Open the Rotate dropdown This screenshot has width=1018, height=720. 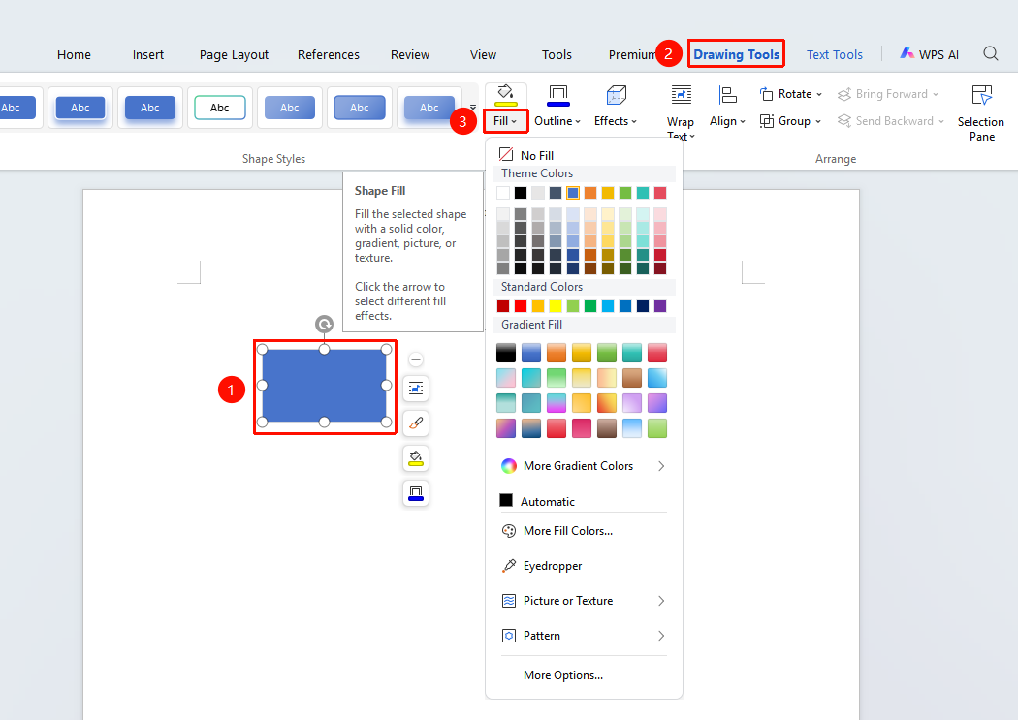[x=791, y=94]
